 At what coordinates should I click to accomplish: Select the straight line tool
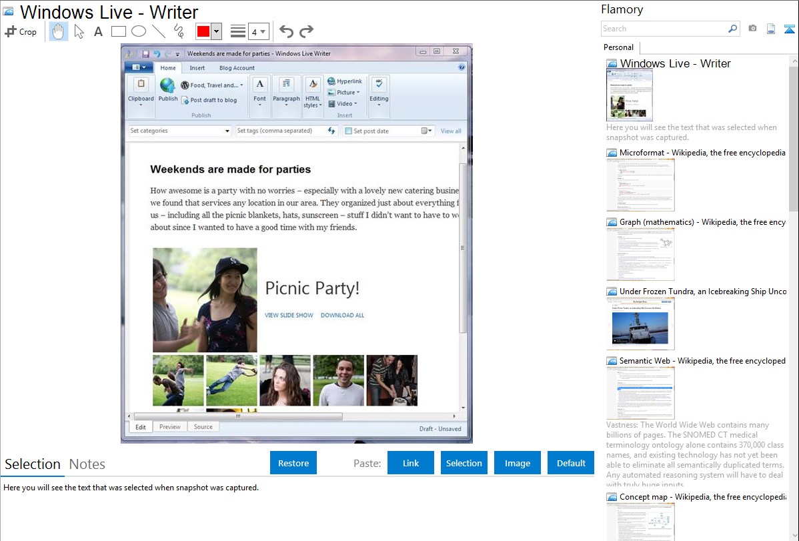158,31
